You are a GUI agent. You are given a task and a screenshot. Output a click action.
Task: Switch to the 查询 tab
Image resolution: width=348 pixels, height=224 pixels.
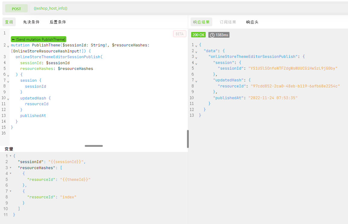pyautogui.click(x=9, y=22)
